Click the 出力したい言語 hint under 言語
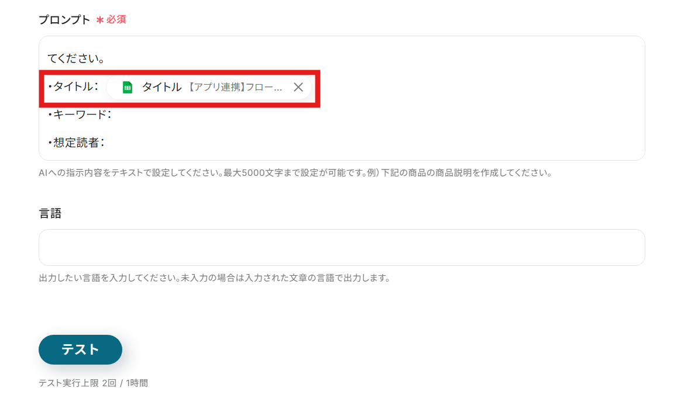 point(215,278)
